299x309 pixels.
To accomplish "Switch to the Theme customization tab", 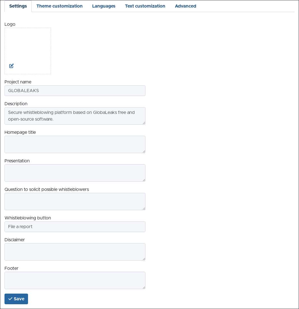I will (59, 6).
